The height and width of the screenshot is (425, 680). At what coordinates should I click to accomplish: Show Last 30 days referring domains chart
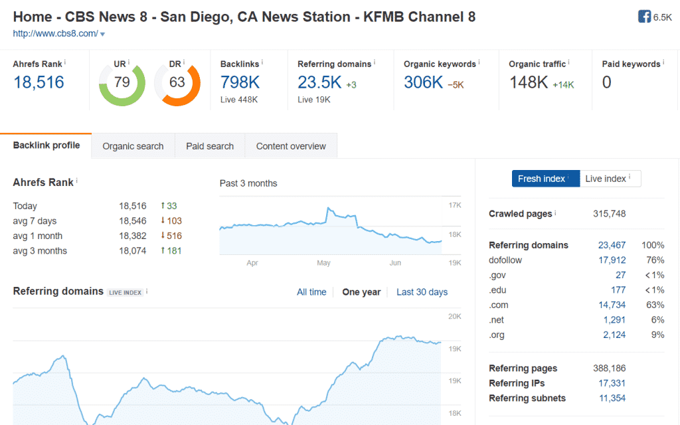422,292
